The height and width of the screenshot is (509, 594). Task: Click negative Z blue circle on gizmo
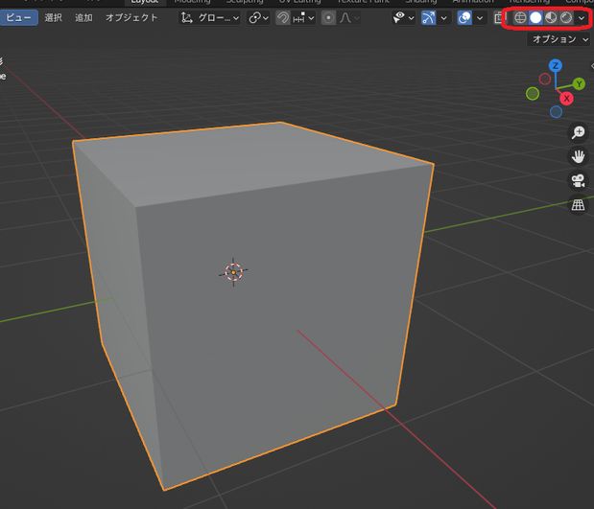coord(556,111)
